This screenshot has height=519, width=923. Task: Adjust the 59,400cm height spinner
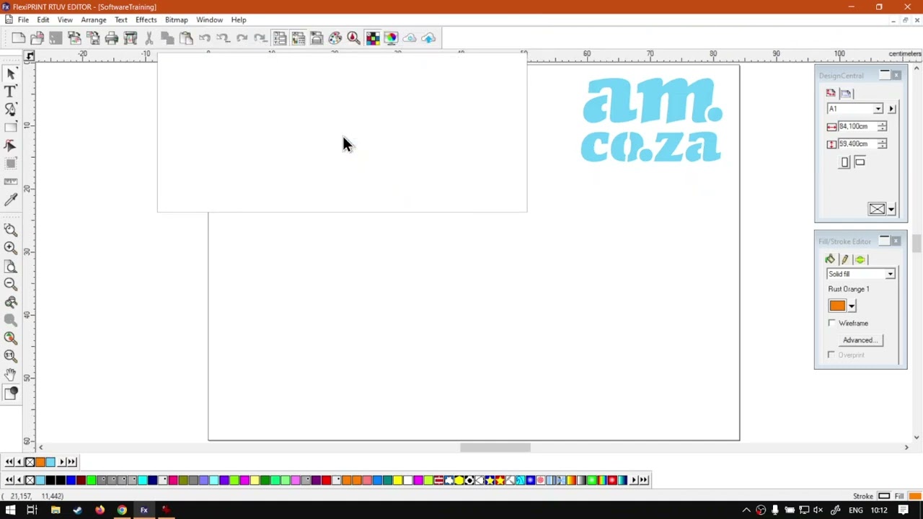pos(882,144)
